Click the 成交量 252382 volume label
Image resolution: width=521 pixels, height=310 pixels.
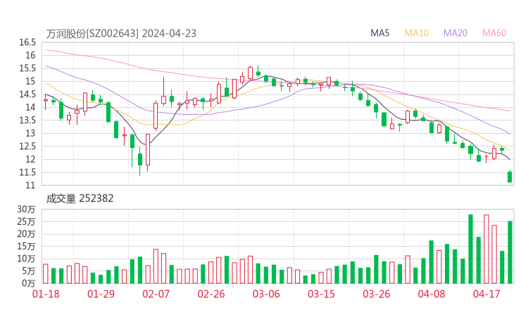click(80, 199)
